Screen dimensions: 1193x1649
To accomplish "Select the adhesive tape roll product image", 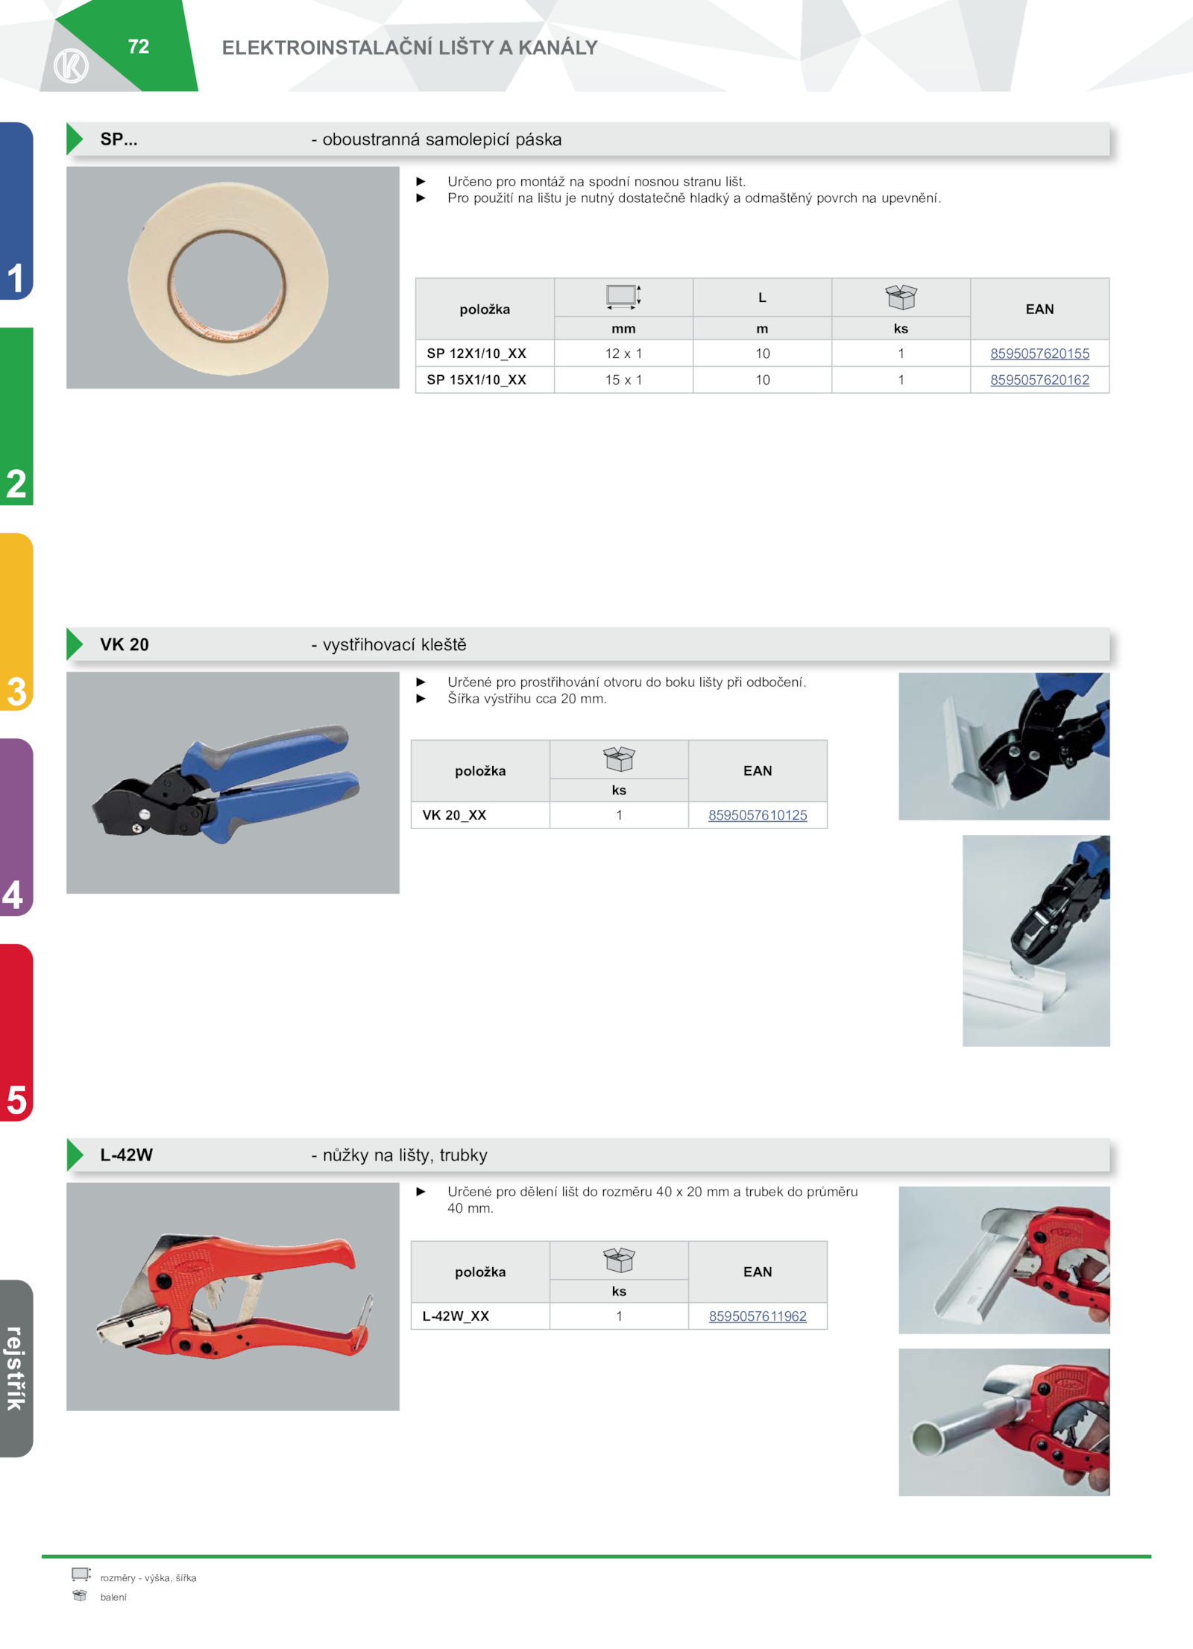I will (233, 277).
